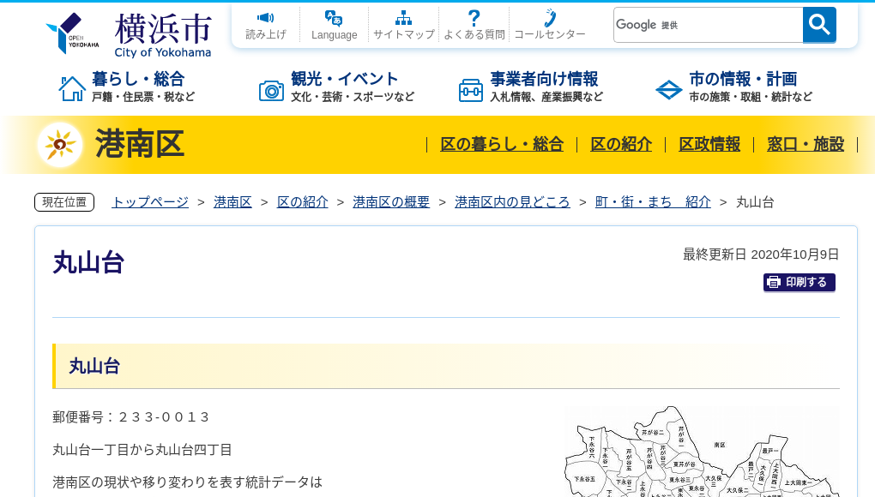Click inside the Google search field
Screen dimensions: 875x497
[708, 25]
